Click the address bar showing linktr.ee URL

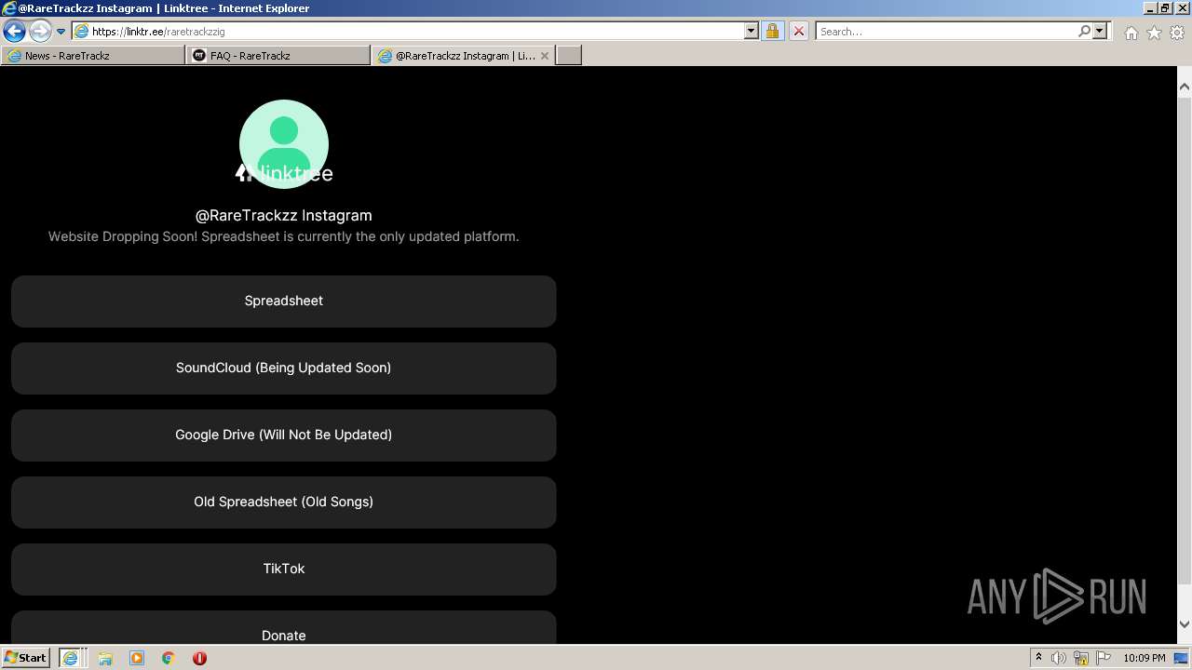pos(408,32)
